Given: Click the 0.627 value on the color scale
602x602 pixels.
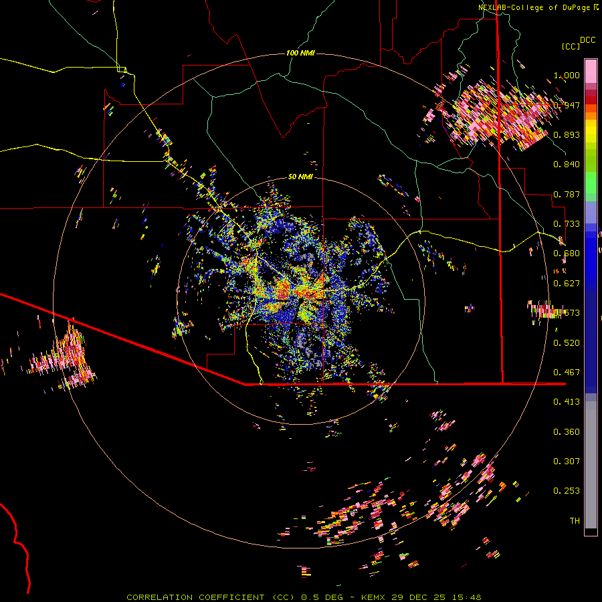Looking at the screenshot, I should (x=567, y=284).
